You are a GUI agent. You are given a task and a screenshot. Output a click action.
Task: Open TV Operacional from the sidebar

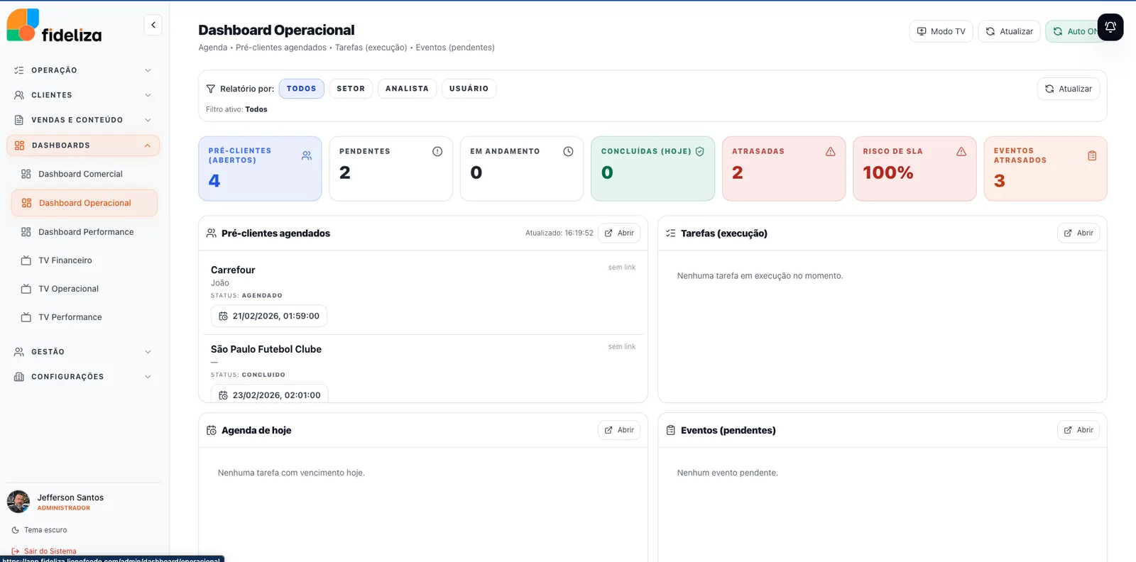pyautogui.click(x=84, y=289)
